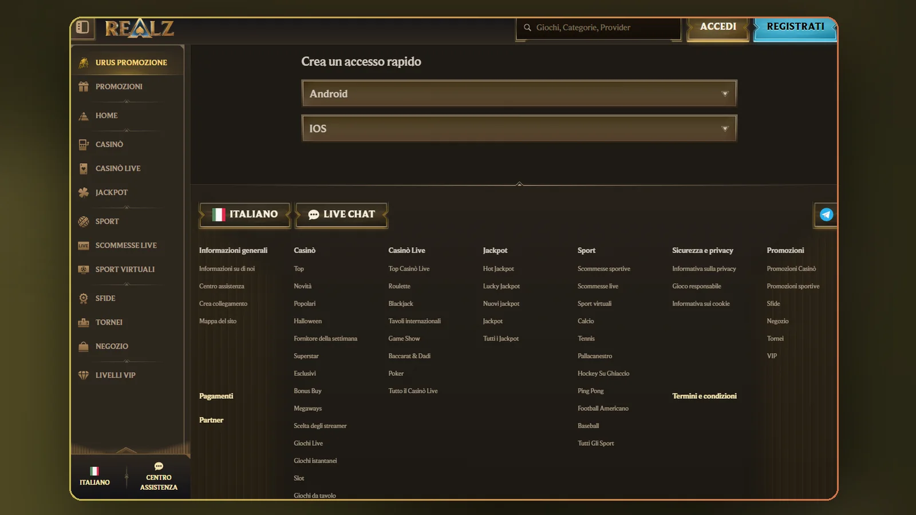The image size is (916, 515).
Task: Open Termini e condizioni link
Action: tap(704, 396)
